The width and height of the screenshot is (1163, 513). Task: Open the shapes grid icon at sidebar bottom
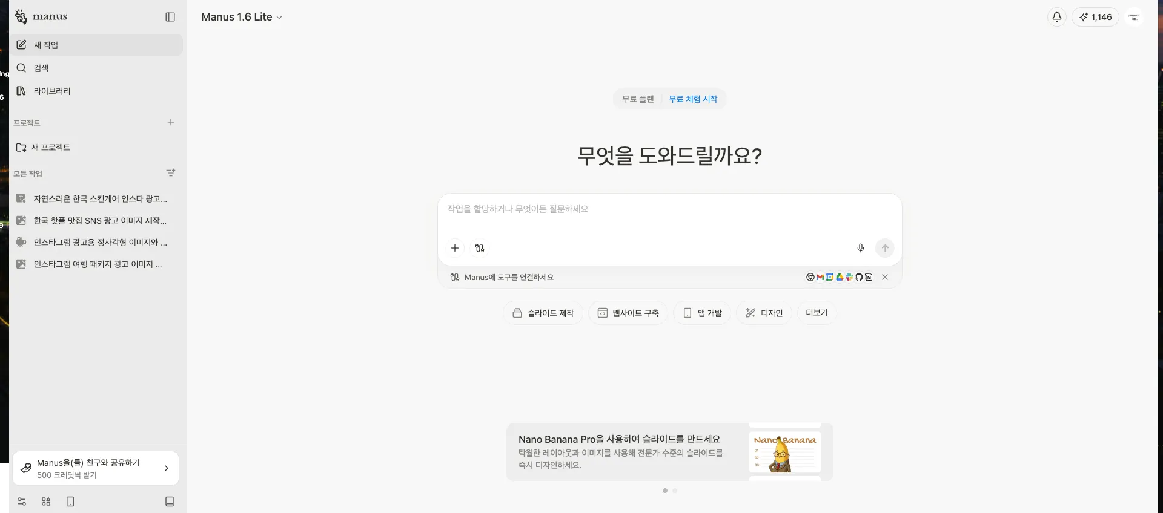pyautogui.click(x=46, y=502)
